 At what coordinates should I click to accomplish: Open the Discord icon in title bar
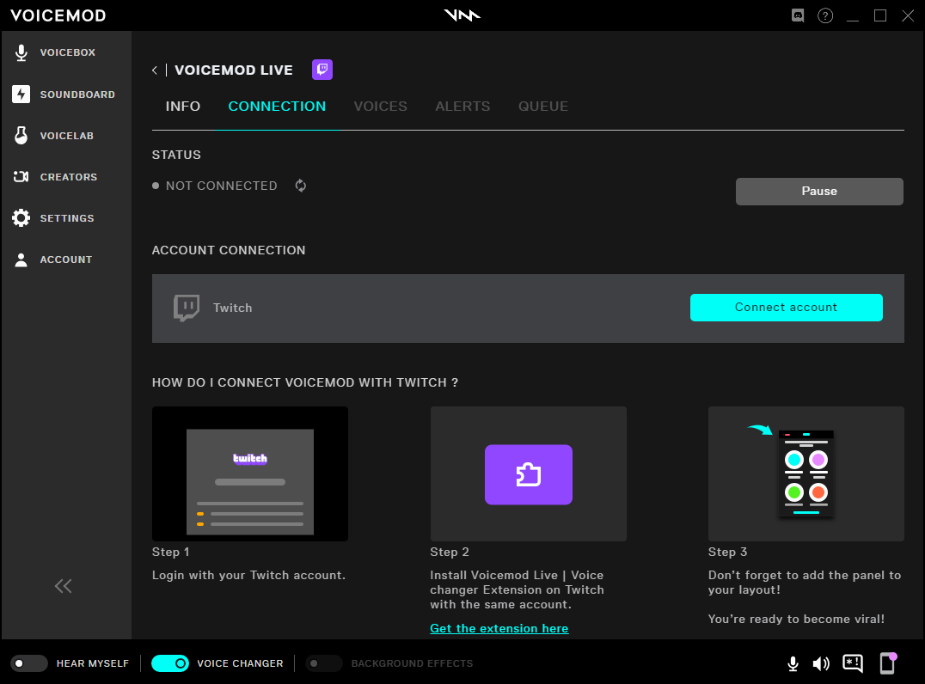point(798,15)
